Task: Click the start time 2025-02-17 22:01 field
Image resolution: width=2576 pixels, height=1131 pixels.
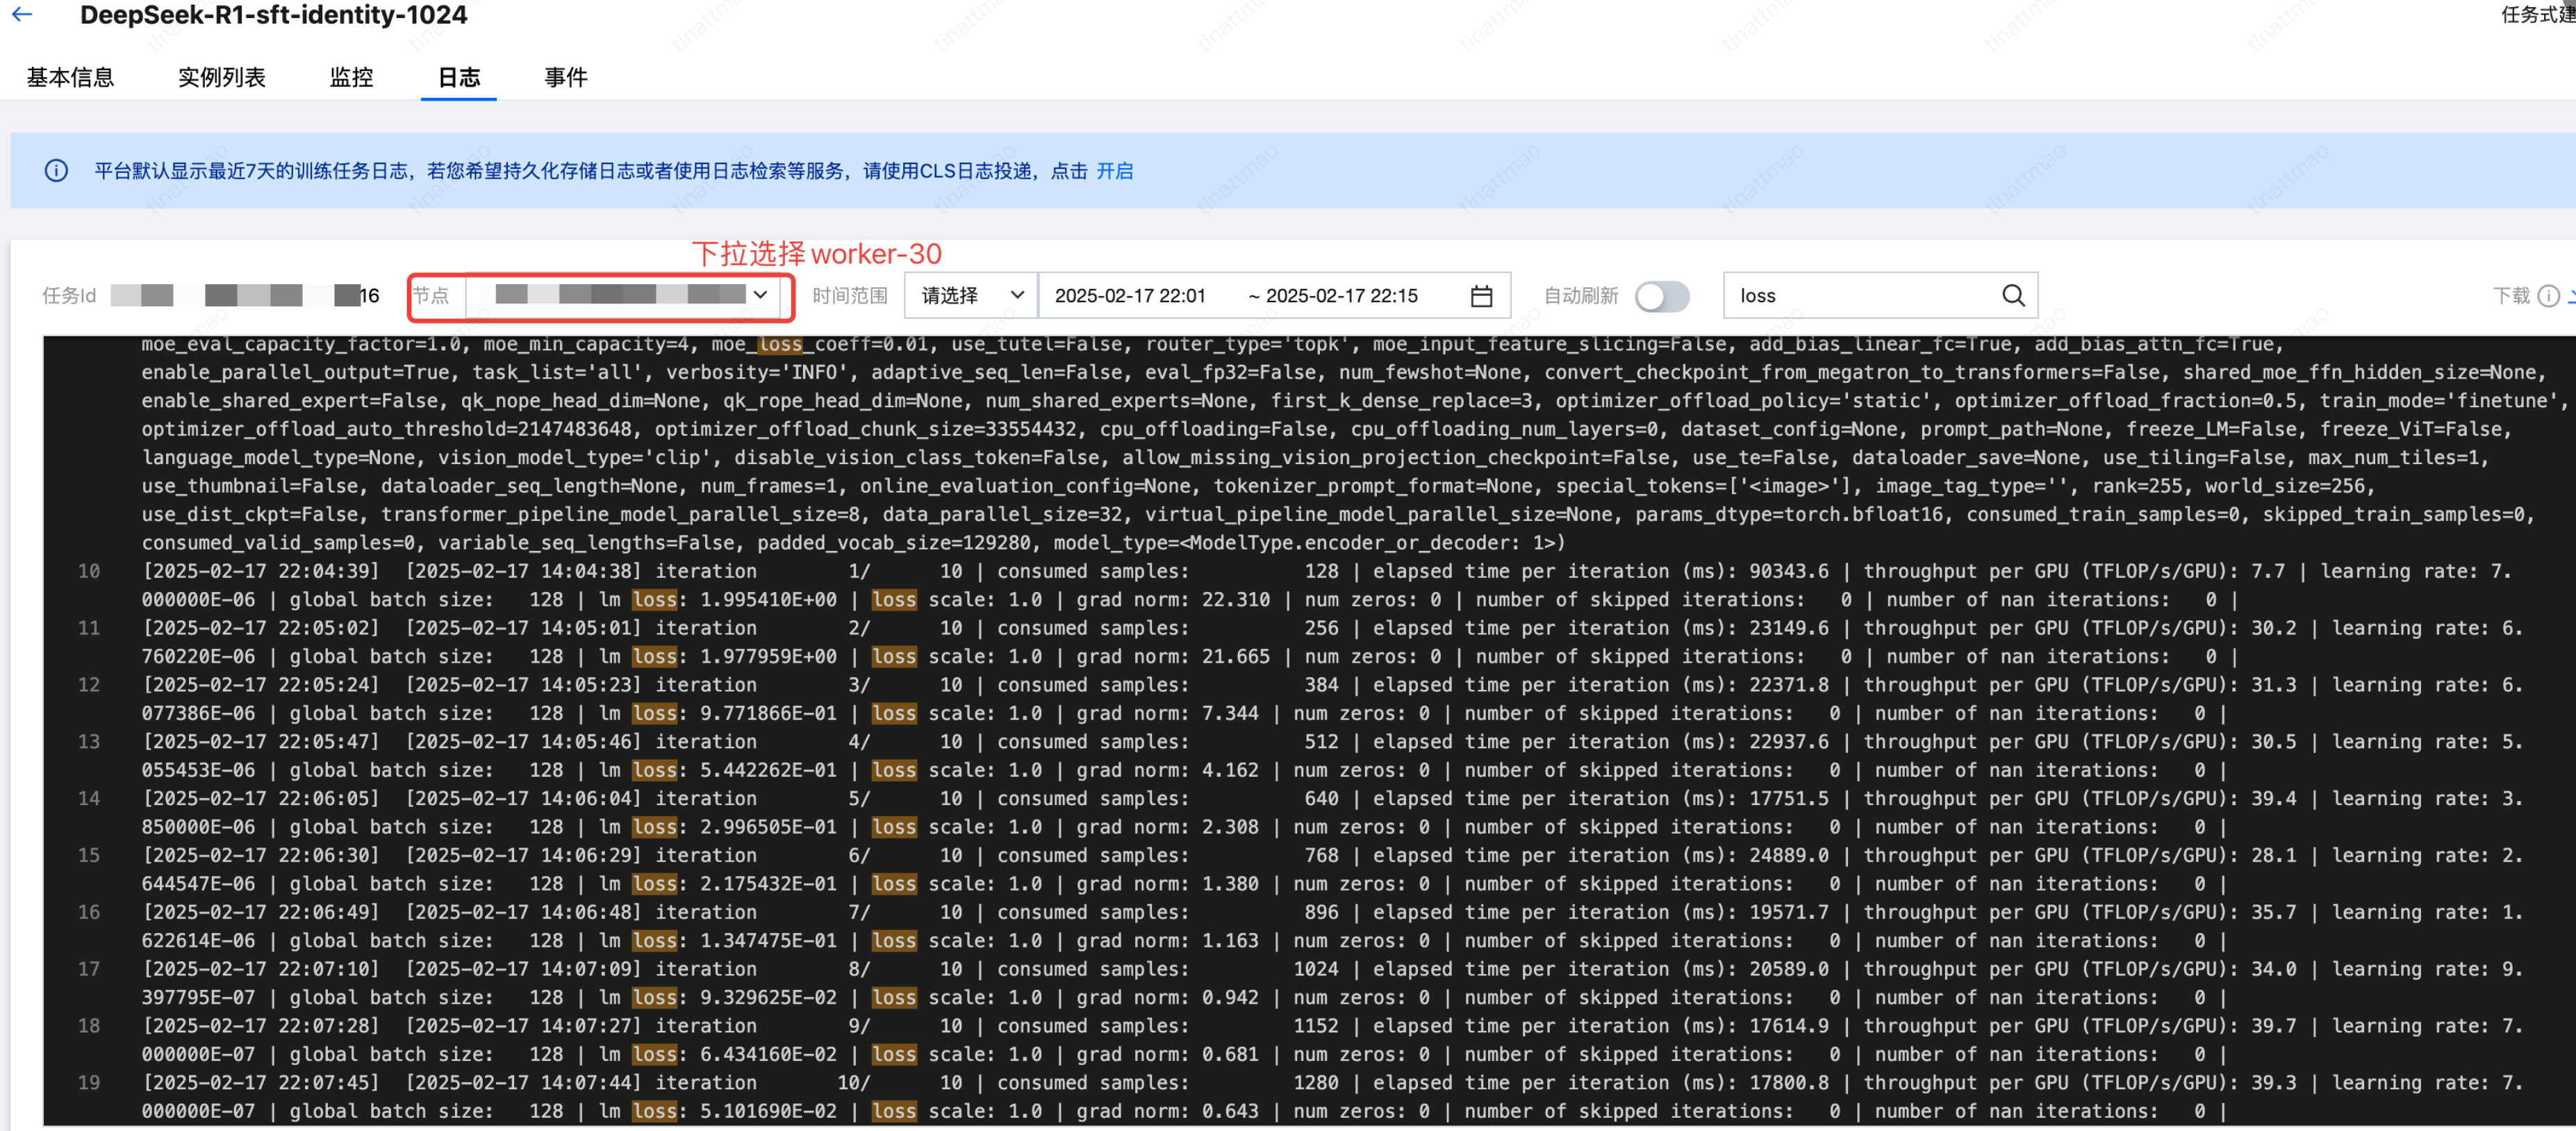Action: (1130, 296)
